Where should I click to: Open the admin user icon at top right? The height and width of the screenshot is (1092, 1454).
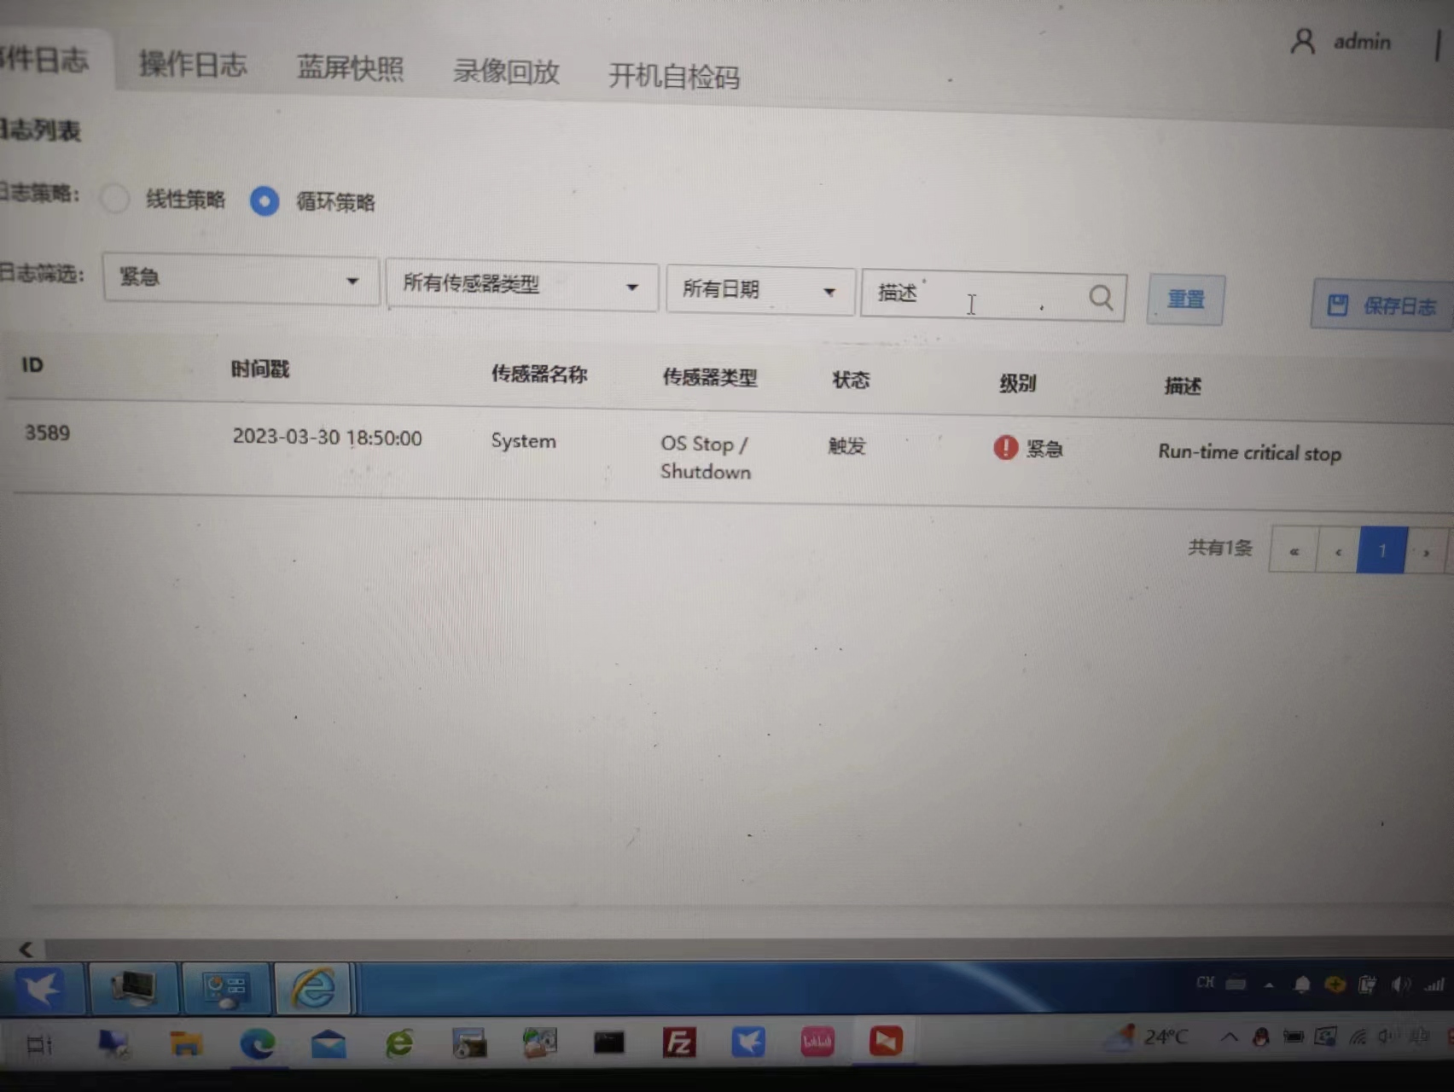click(x=1301, y=41)
